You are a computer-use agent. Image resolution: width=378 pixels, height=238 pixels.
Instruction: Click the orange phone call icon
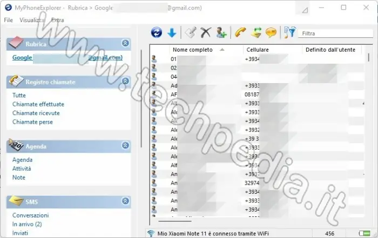tap(240, 32)
